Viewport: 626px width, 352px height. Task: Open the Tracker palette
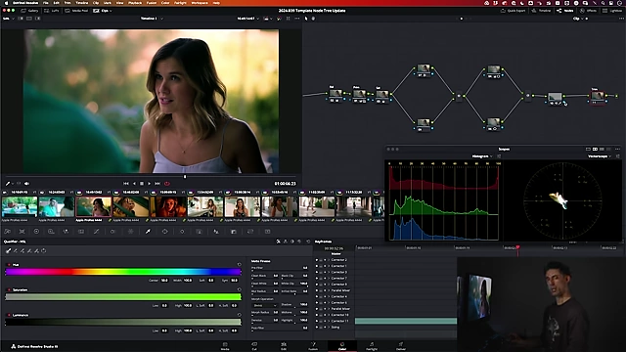[182, 232]
